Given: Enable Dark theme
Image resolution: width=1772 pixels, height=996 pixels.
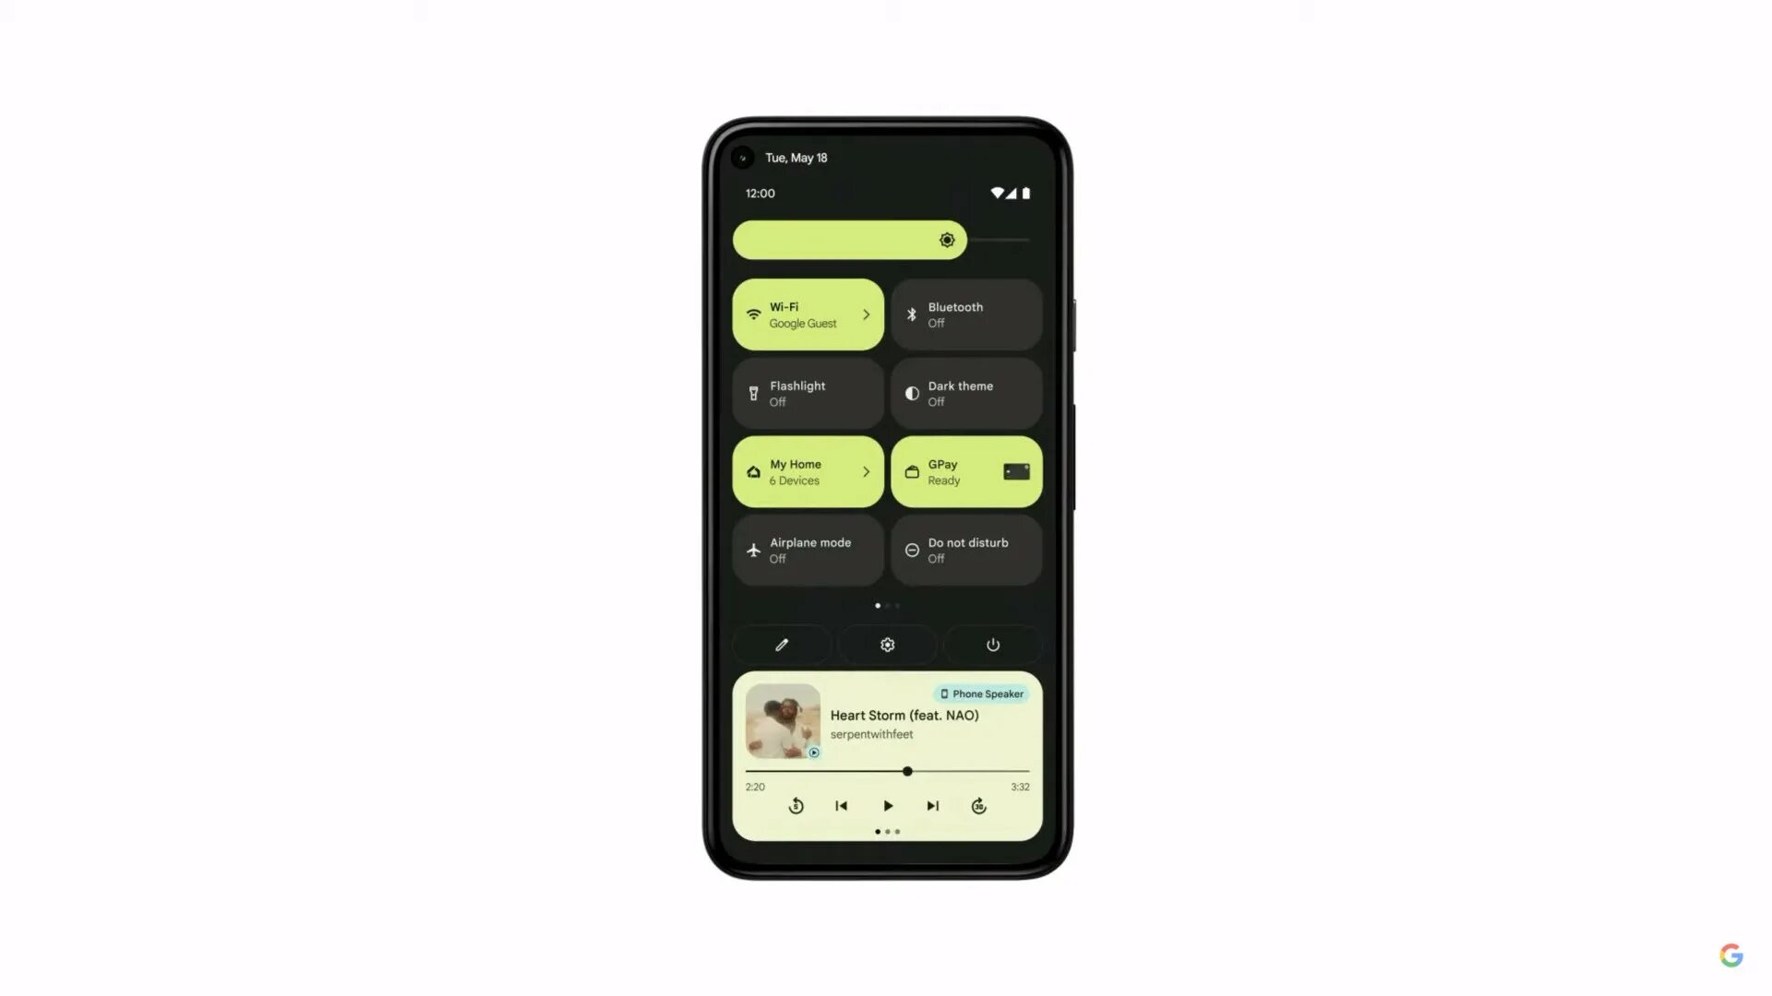Looking at the screenshot, I should tap(965, 393).
